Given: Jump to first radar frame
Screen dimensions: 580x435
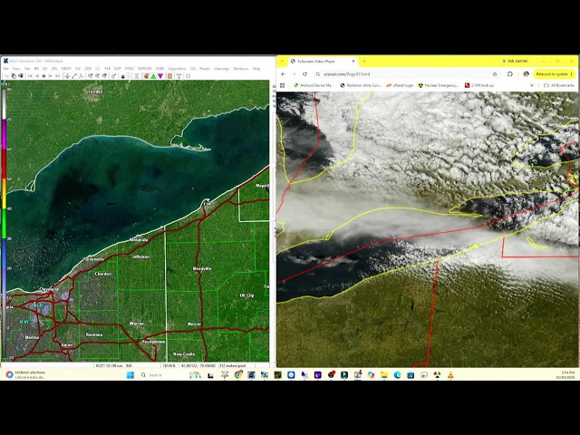Looking at the screenshot, I should click(30, 76).
